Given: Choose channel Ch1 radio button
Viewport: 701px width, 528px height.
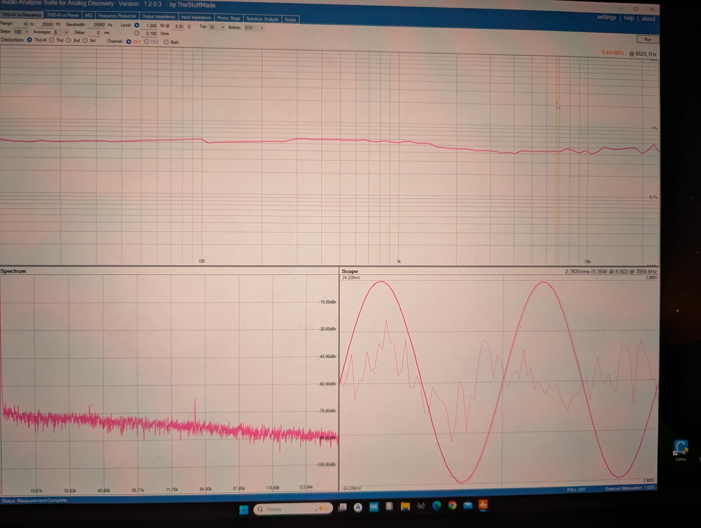Looking at the screenshot, I should pyautogui.click(x=129, y=42).
